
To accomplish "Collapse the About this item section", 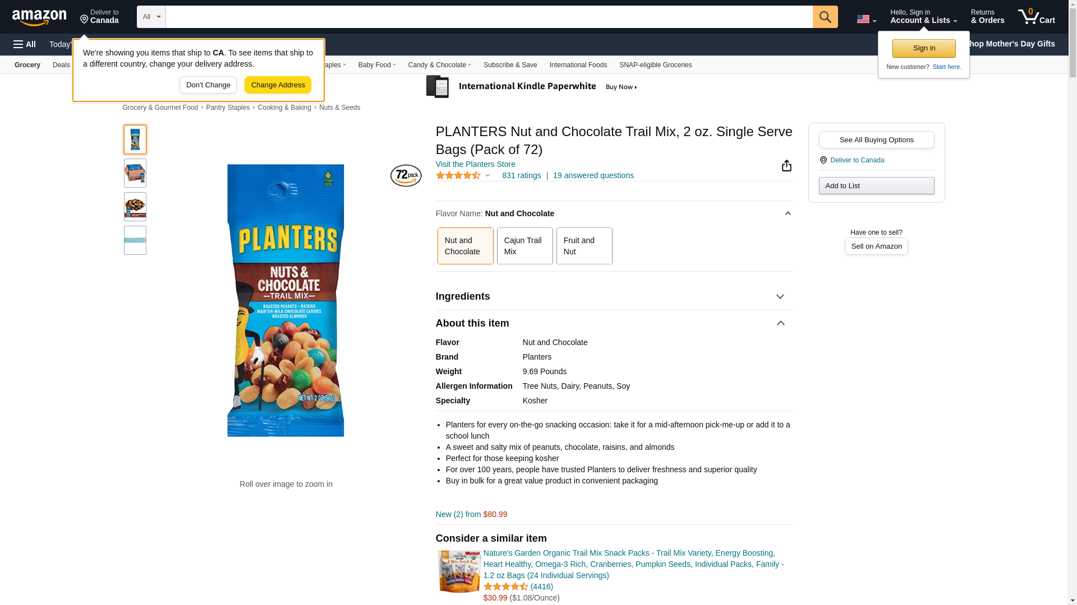I will point(614,323).
